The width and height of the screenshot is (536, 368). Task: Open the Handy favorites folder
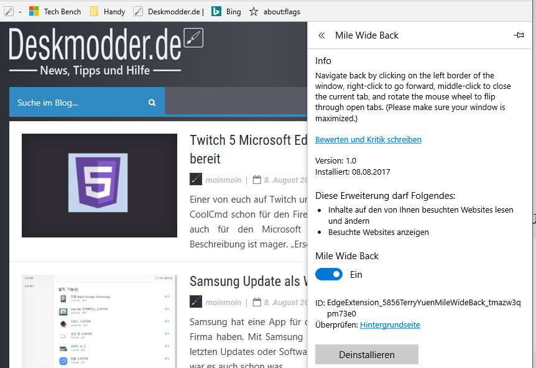coord(108,12)
